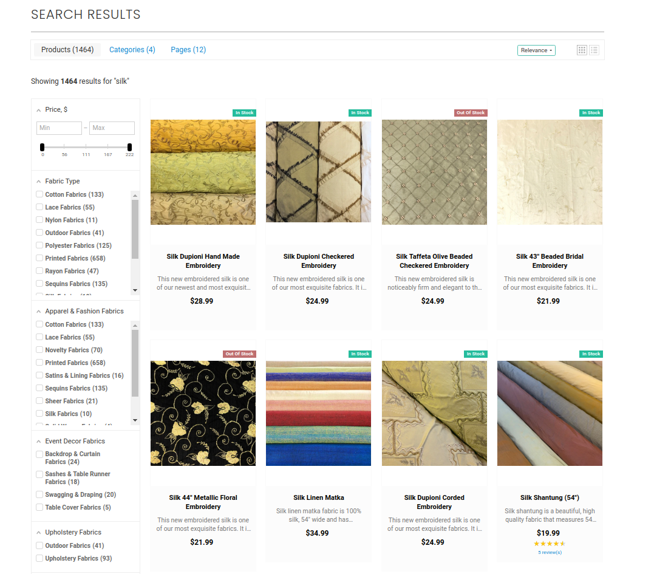Check the Sequins Fabrics (135) filter
This screenshot has height=574, width=654.
[x=40, y=283]
